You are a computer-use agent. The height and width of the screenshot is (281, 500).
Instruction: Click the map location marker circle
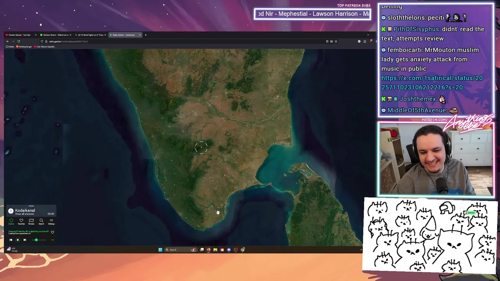click(x=201, y=147)
